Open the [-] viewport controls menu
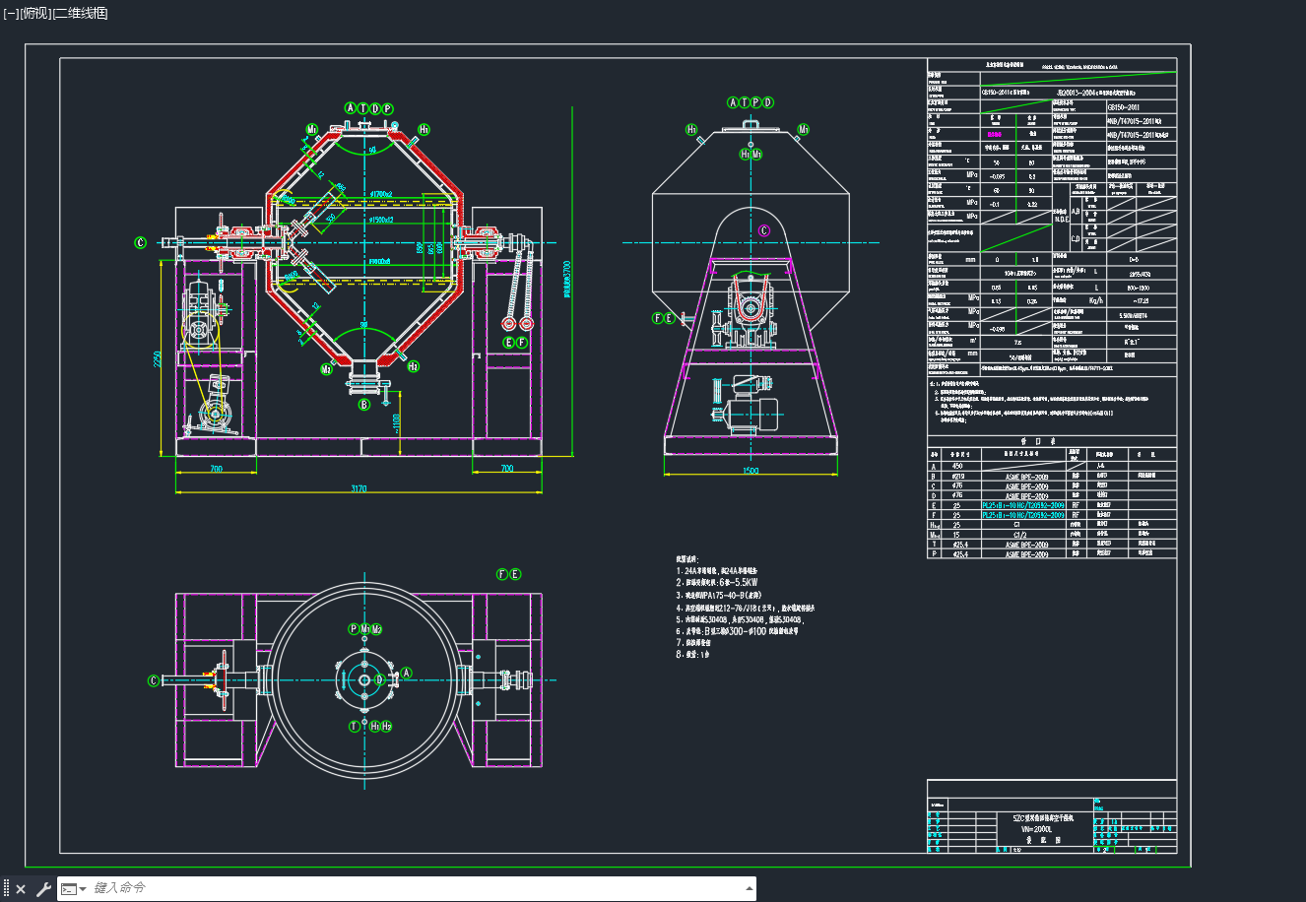This screenshot has width=1306, height=902. point(10,13)
